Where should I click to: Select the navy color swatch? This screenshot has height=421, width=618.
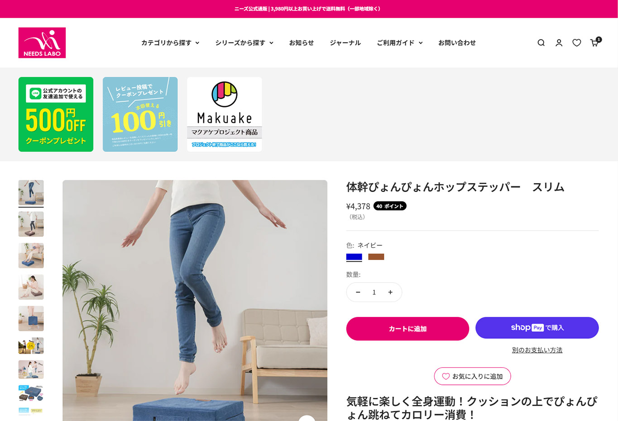pyautogui.click(x=354, y=257)
